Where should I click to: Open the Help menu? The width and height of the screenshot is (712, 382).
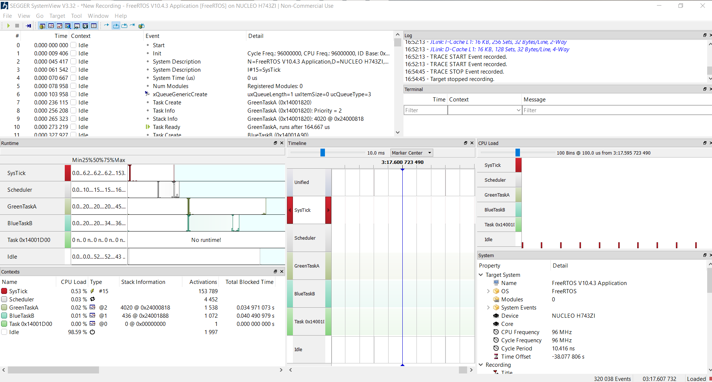point(121,16)
